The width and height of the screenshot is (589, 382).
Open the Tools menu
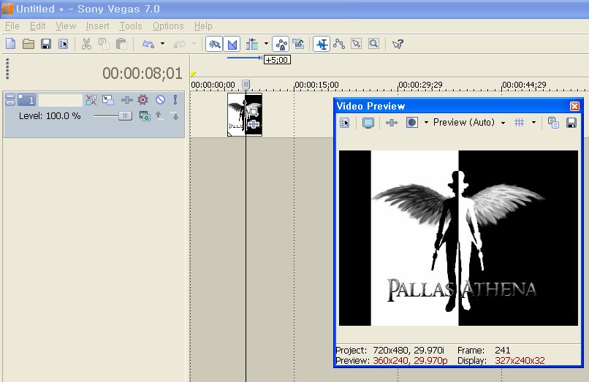tap(131, 26)
